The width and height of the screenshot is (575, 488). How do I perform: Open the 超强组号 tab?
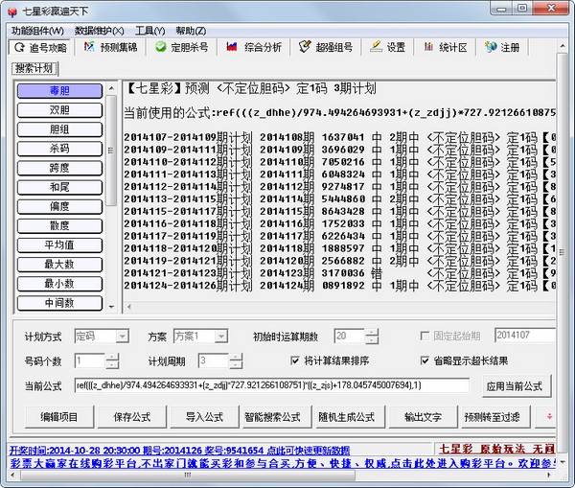click(x=326, y=48)
